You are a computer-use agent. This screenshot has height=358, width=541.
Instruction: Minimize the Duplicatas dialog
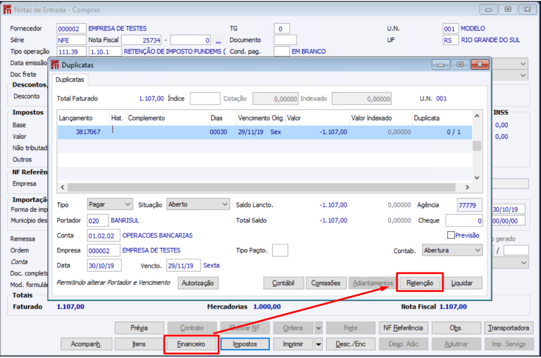441,64
